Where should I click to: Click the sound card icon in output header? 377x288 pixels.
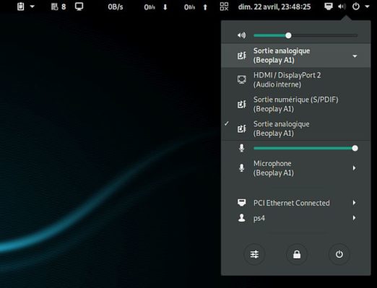[x=242, y=56]
